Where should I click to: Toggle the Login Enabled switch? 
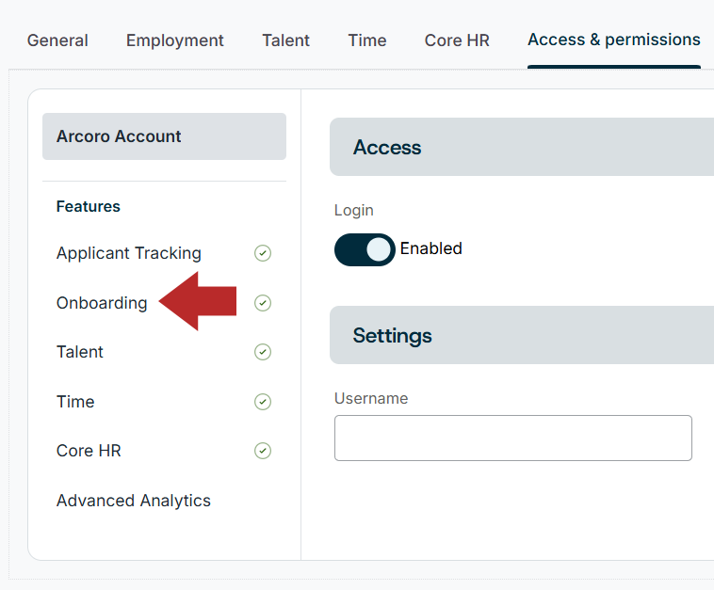[365, 249]
